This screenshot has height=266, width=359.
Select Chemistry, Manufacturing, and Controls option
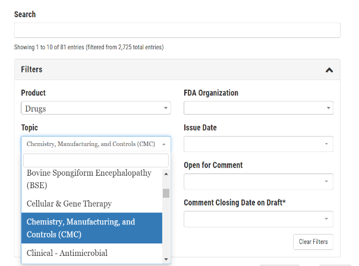tap(92, 228)
